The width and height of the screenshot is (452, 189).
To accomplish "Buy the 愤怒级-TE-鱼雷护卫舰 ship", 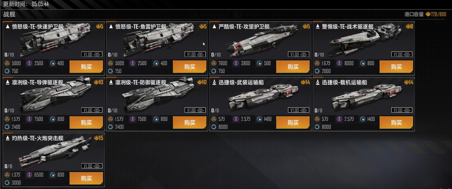I will pos(190,67).
